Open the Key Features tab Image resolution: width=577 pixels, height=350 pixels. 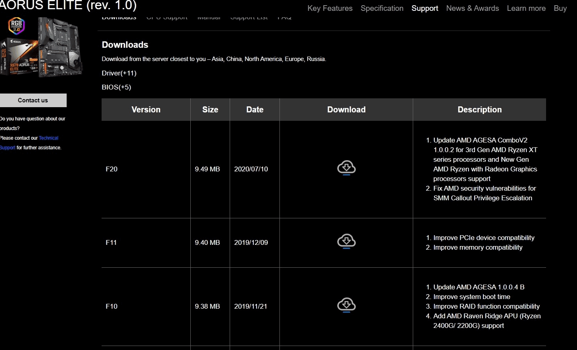point(330,8)
